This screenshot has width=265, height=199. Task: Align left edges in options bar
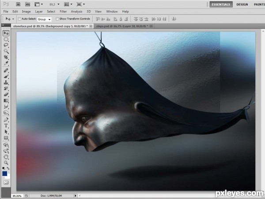[115, 19]
